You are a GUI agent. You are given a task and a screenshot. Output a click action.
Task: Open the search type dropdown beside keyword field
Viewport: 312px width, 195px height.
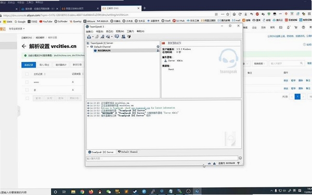[x=259, y=63]
